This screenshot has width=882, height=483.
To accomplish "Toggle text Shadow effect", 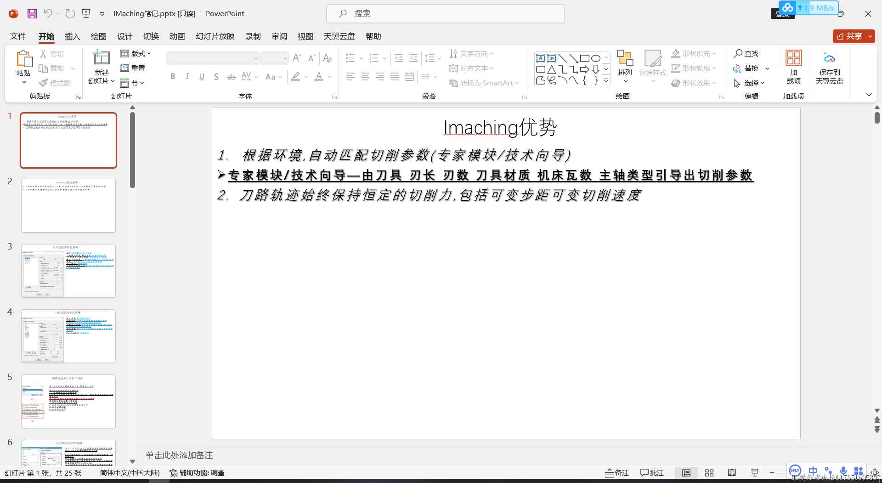I will (216, 77).
